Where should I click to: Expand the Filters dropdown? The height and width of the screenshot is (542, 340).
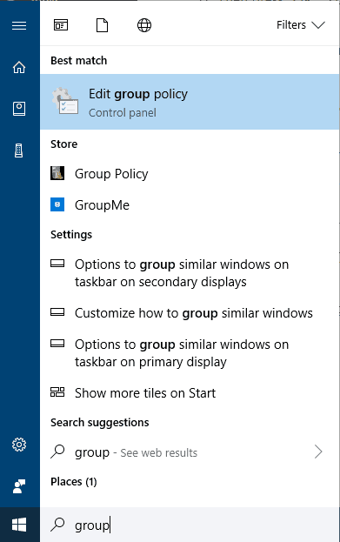tap(301, 25)
